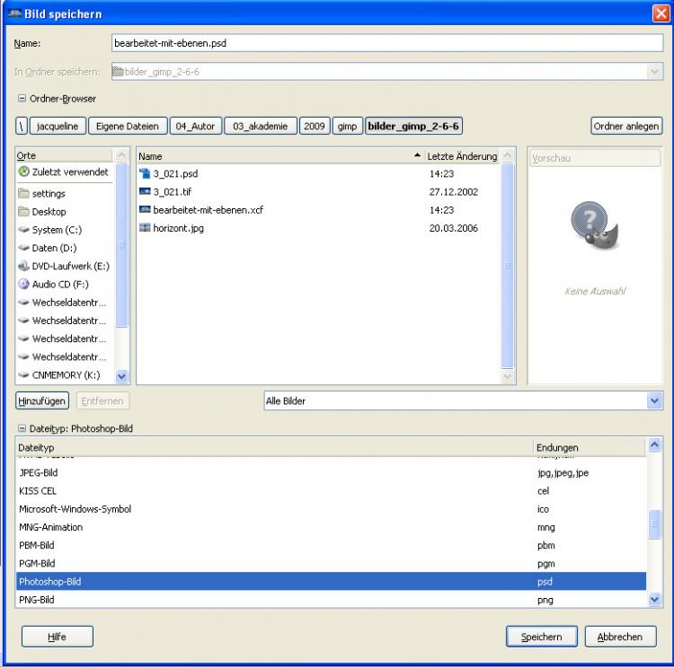The image size is (674, 668).
Task: Sort files by Letzte Änderung column
Action: [462, 156]
